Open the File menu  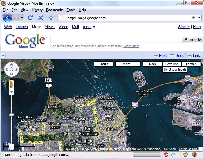6,10
